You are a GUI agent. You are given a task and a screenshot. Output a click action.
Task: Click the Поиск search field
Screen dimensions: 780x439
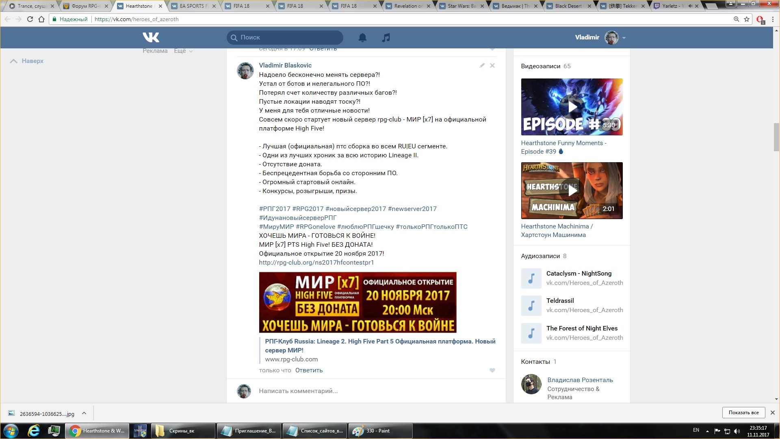tap(285, 37)
